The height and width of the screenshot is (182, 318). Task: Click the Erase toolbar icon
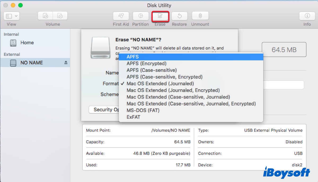160,16
